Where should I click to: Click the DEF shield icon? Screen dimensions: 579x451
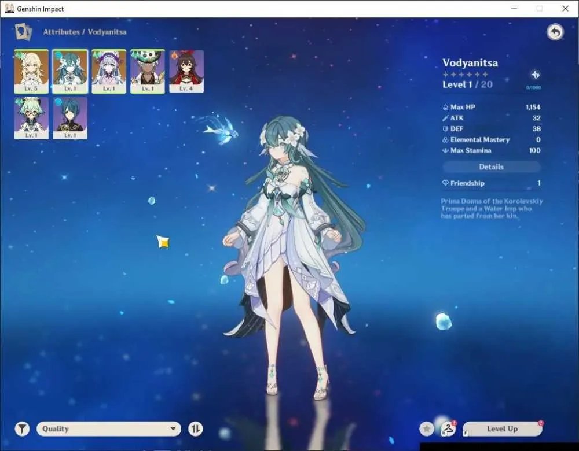click(445, 129)
